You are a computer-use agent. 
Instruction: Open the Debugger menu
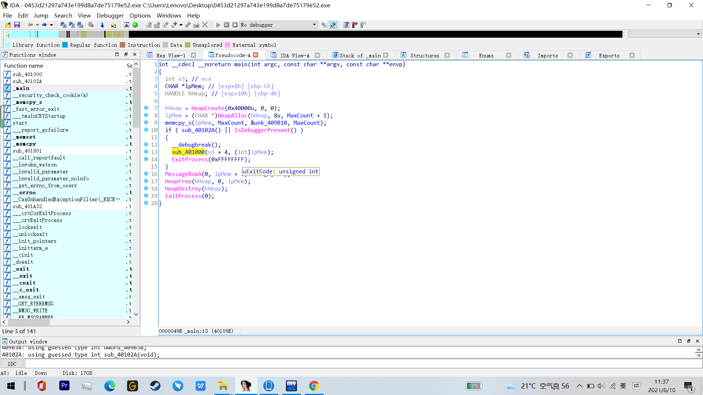click(x=110, y=15)
